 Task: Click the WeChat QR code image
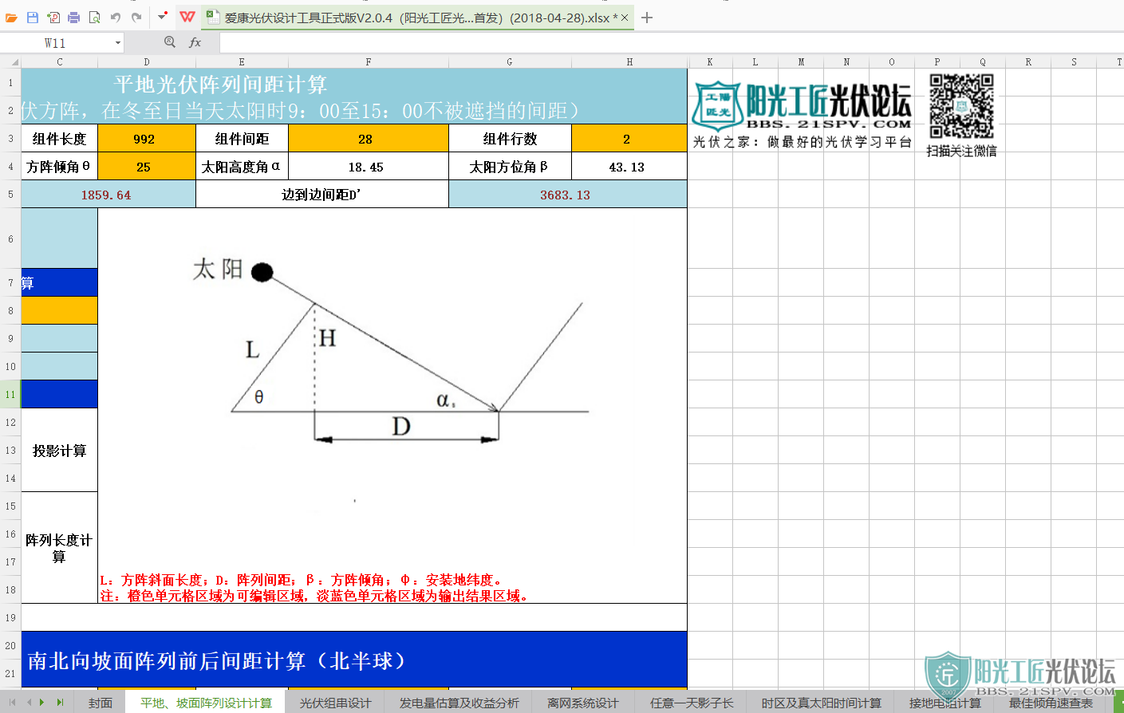tap(961, 105)
